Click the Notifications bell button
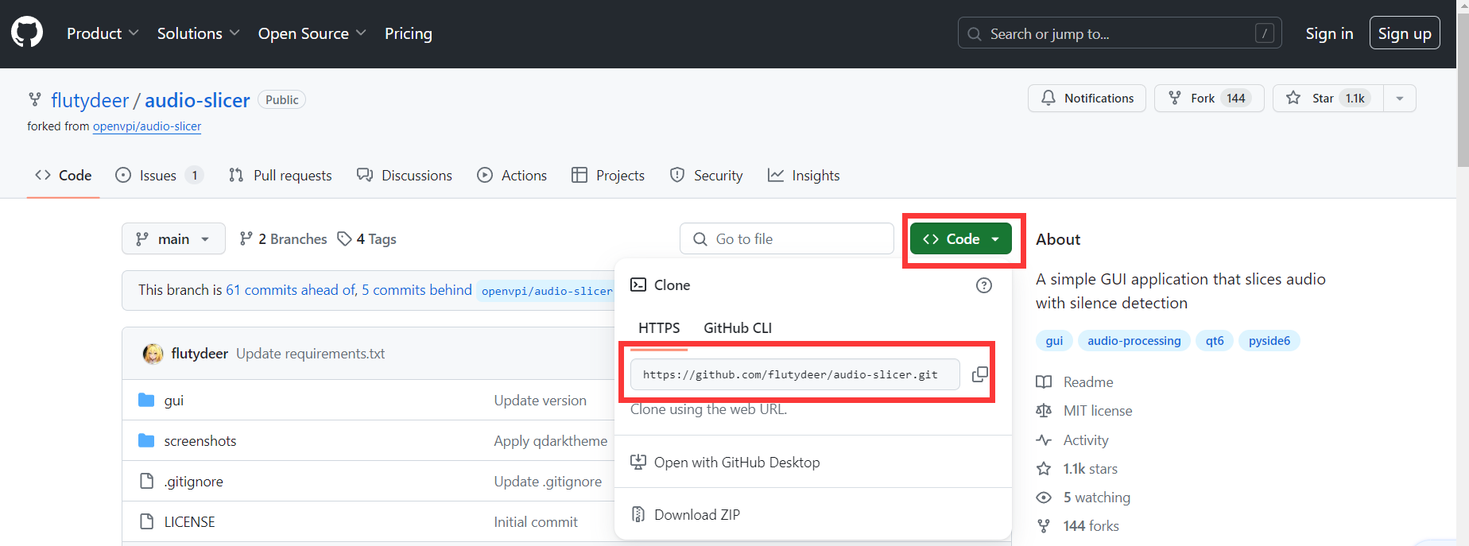Viewport: 1469px width, 546px height. 1087,98
